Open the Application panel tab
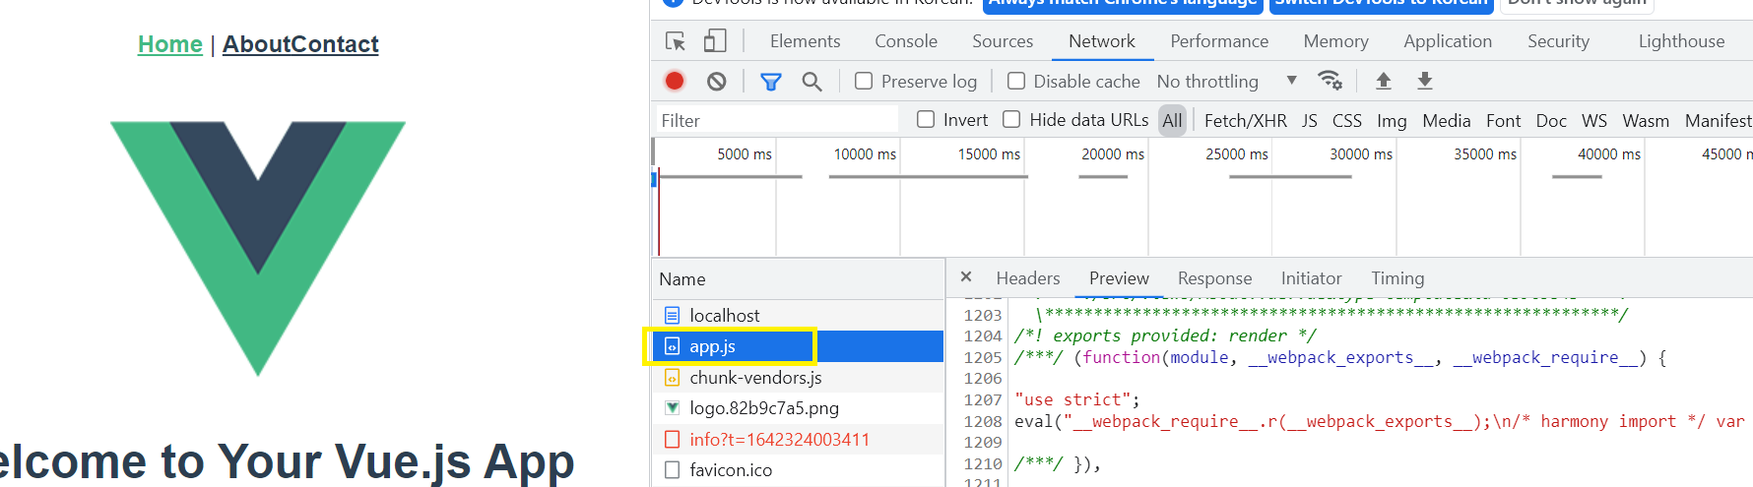Image resolution: width=1753 pixels, height=487 pixels. click(1448, 41)
